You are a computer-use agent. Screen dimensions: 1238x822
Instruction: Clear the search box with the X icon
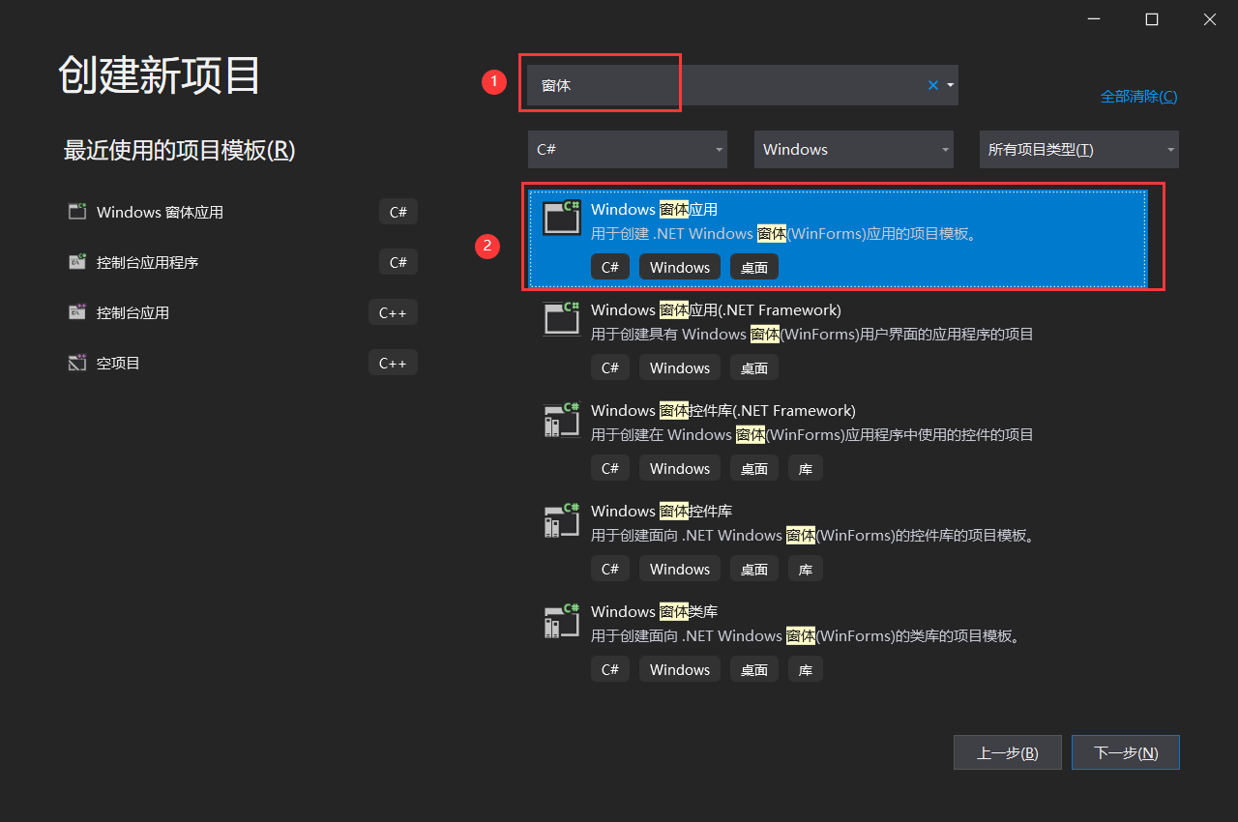pos(931,85)
